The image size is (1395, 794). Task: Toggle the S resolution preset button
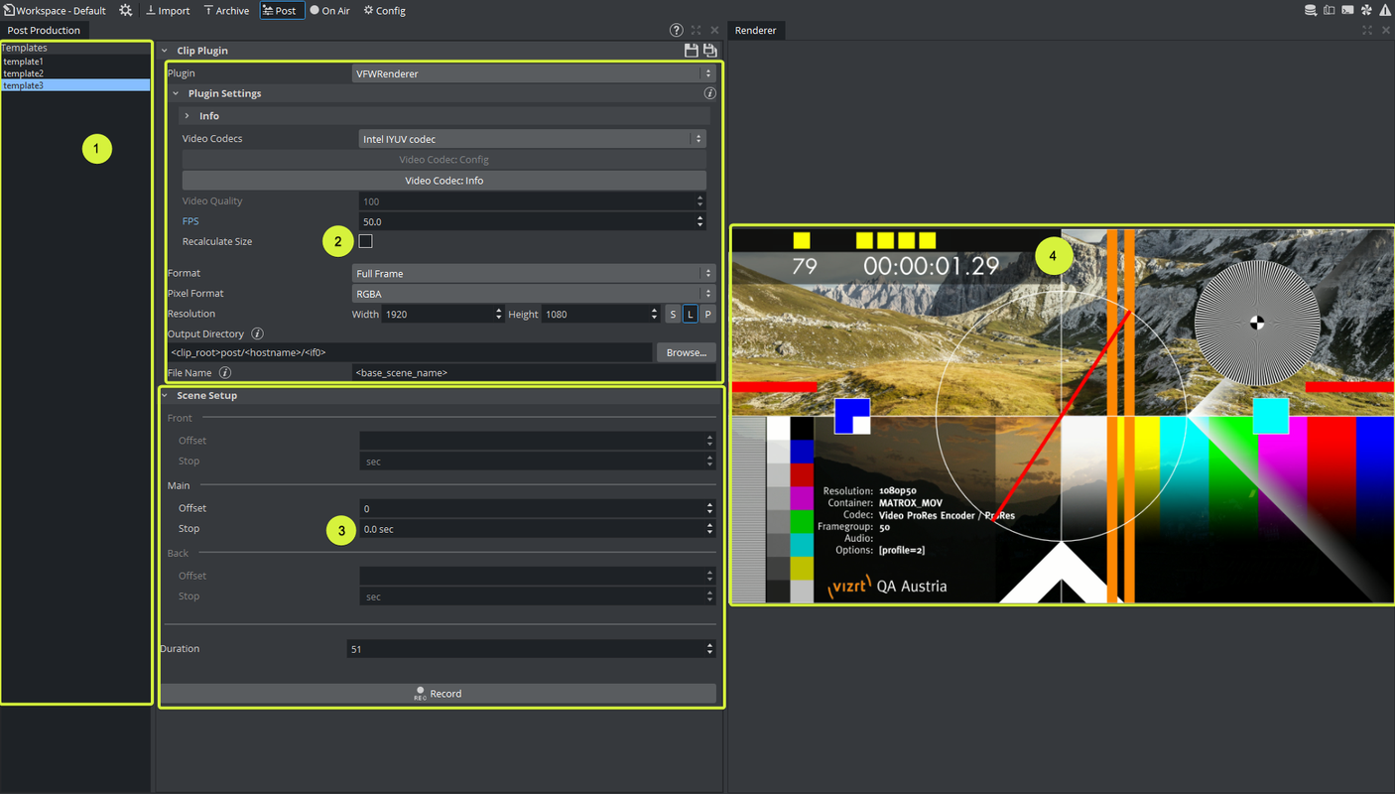point(673,315)
